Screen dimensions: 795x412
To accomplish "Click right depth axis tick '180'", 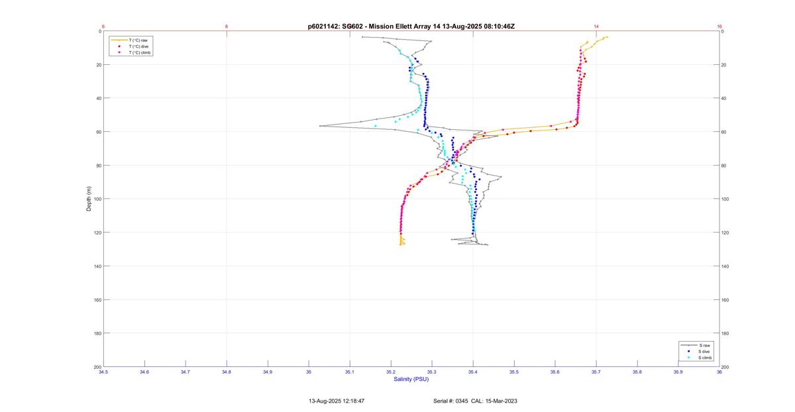I will click(725, 333).
